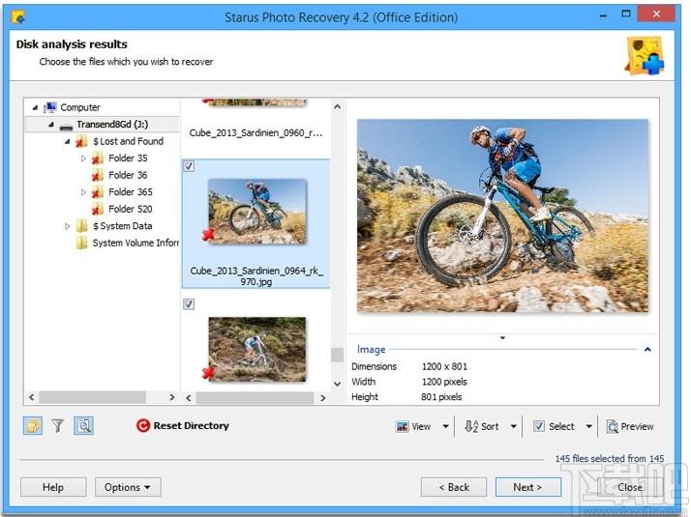The width and height of the screenshot is (691, 517).
Task: Open the Options dropdown button
Action: pos(128,487)
